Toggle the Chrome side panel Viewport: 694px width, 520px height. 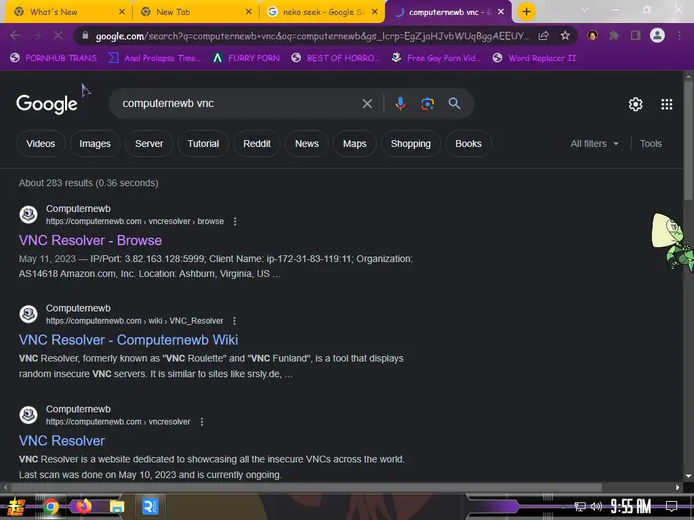click(636, 35)
